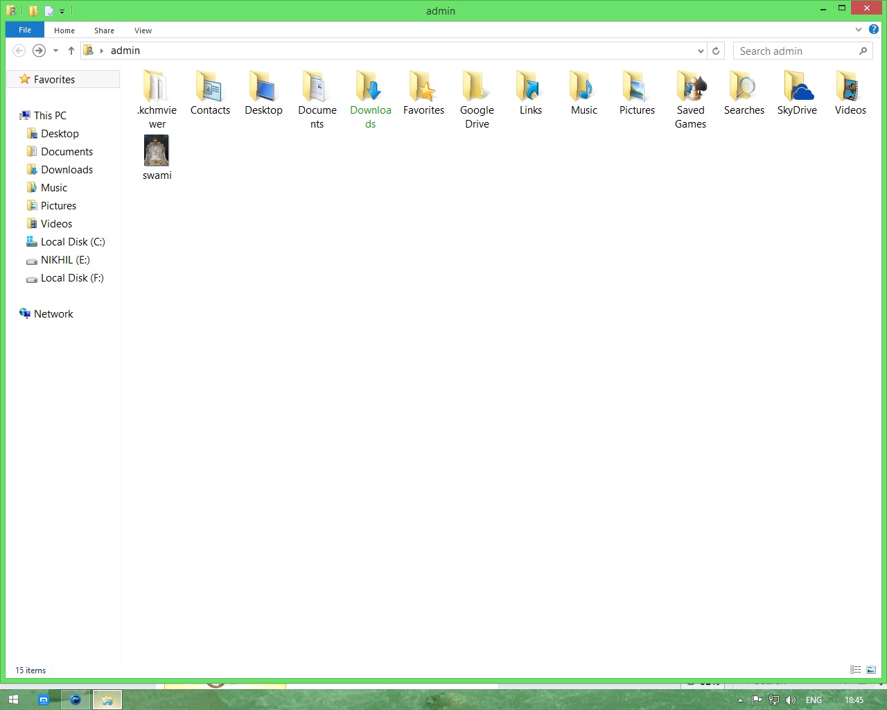Image resolution: width=887 pixels, height=710 pixels.
Task: Open the NIKHIL (E:) drive
Action: pyautogui.click(x=64, y=259)
